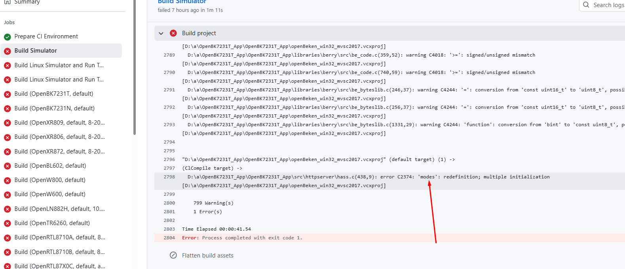Viewport: 625px width, 269px height.
Task: Click failed status icon for Build (OpenW800, default)
Action: [8, 180]
